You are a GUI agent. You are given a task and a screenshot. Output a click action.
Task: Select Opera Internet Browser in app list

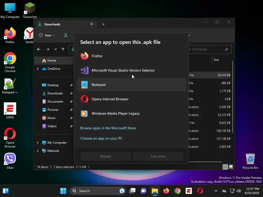point(131,99)
